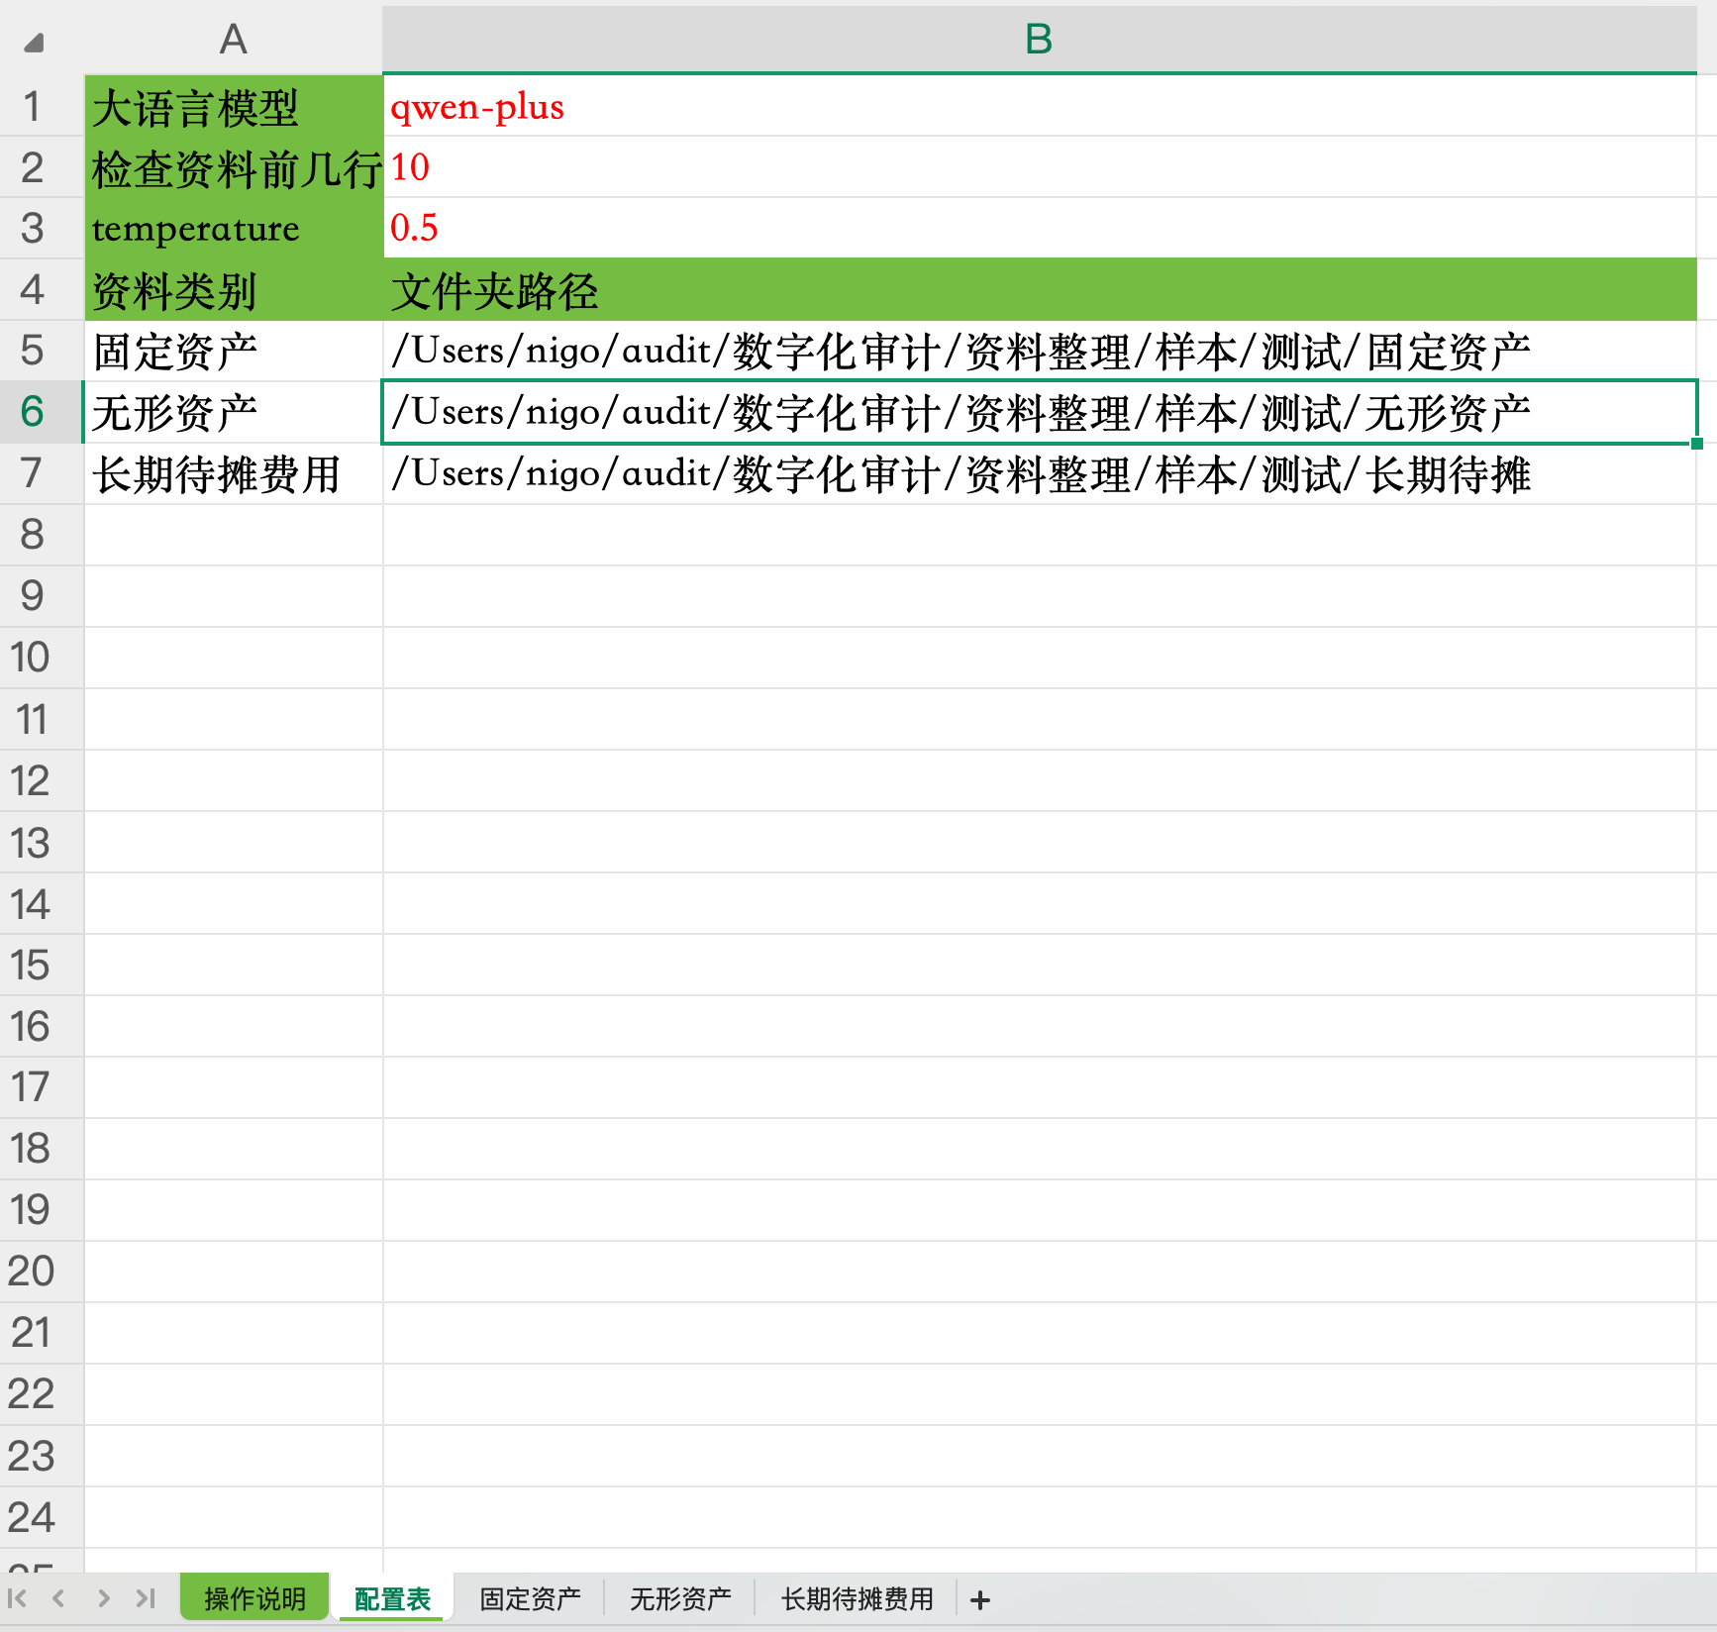Switch to the 固定资产 sheet tab
This screenshot has height=1632, width=1717.
pyautogui.click(x=530, y=1598)
